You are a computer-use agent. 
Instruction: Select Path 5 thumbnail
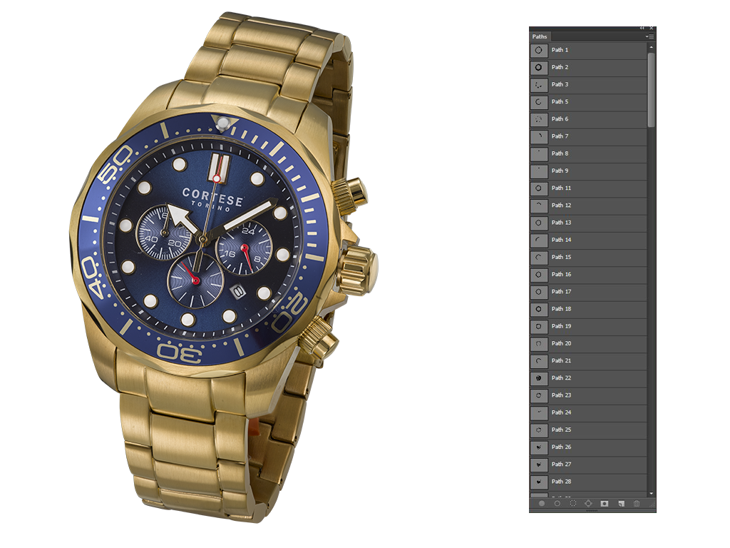click(539, 101)
